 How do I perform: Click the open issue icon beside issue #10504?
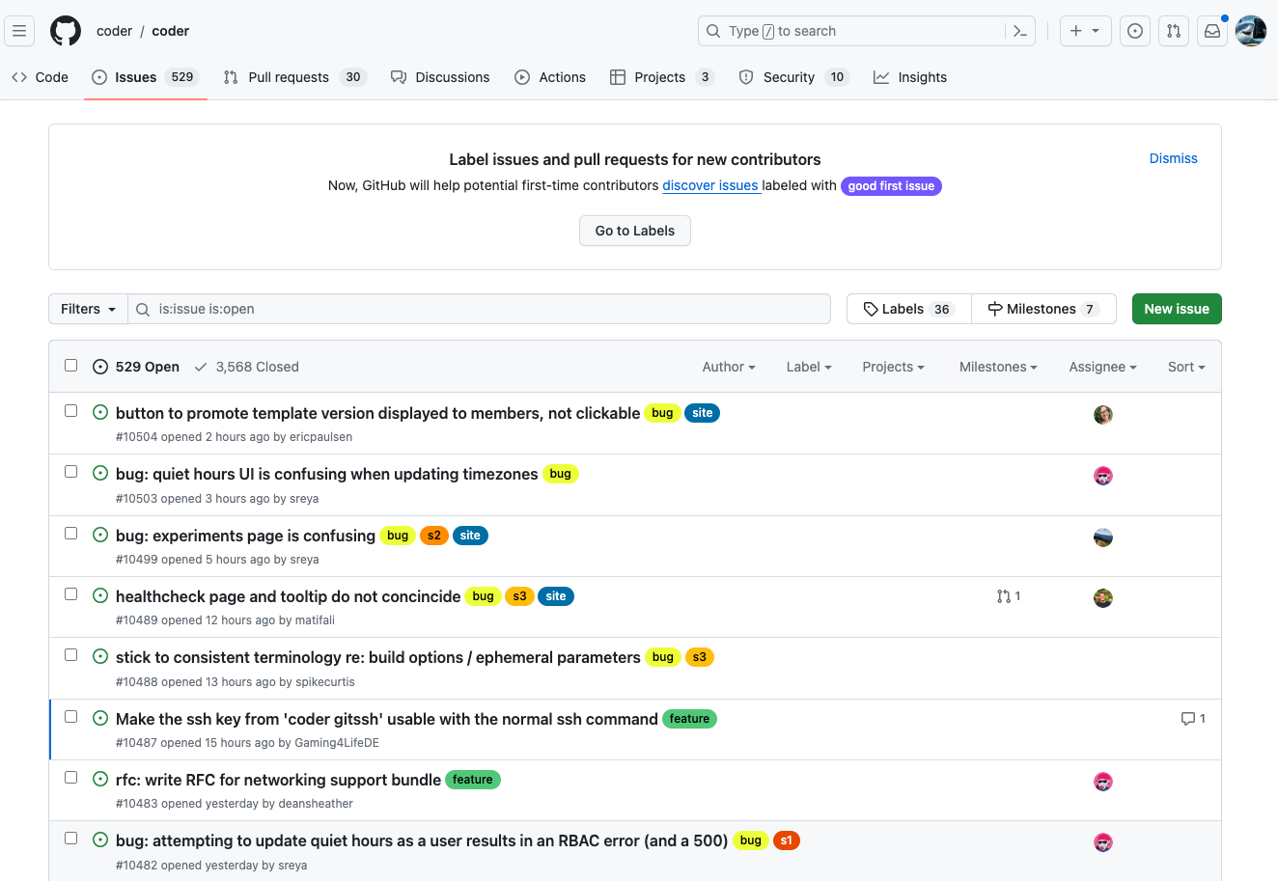[99, 410]
